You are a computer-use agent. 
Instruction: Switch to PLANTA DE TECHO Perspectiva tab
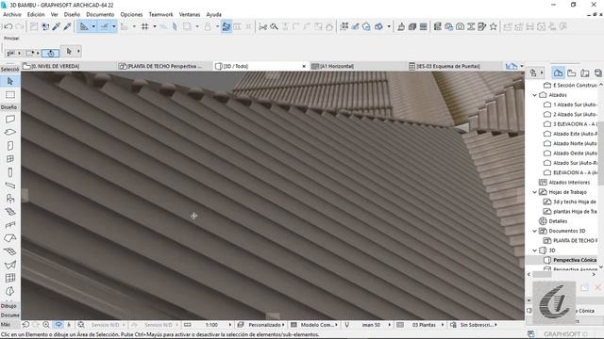pyautogui.click(x=165, y=66)
